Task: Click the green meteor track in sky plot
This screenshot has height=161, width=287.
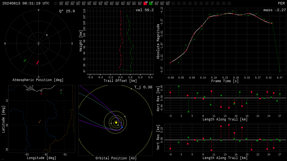Action: [25, 61]
